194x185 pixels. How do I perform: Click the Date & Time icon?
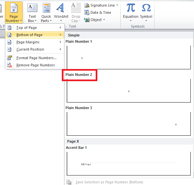[87, 12]
